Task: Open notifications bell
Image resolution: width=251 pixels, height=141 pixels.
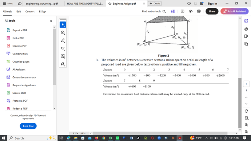Action: [195, 4]
